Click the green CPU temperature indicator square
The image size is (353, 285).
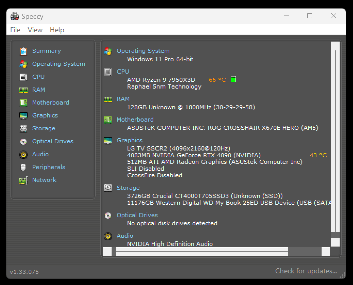[233, 79]
